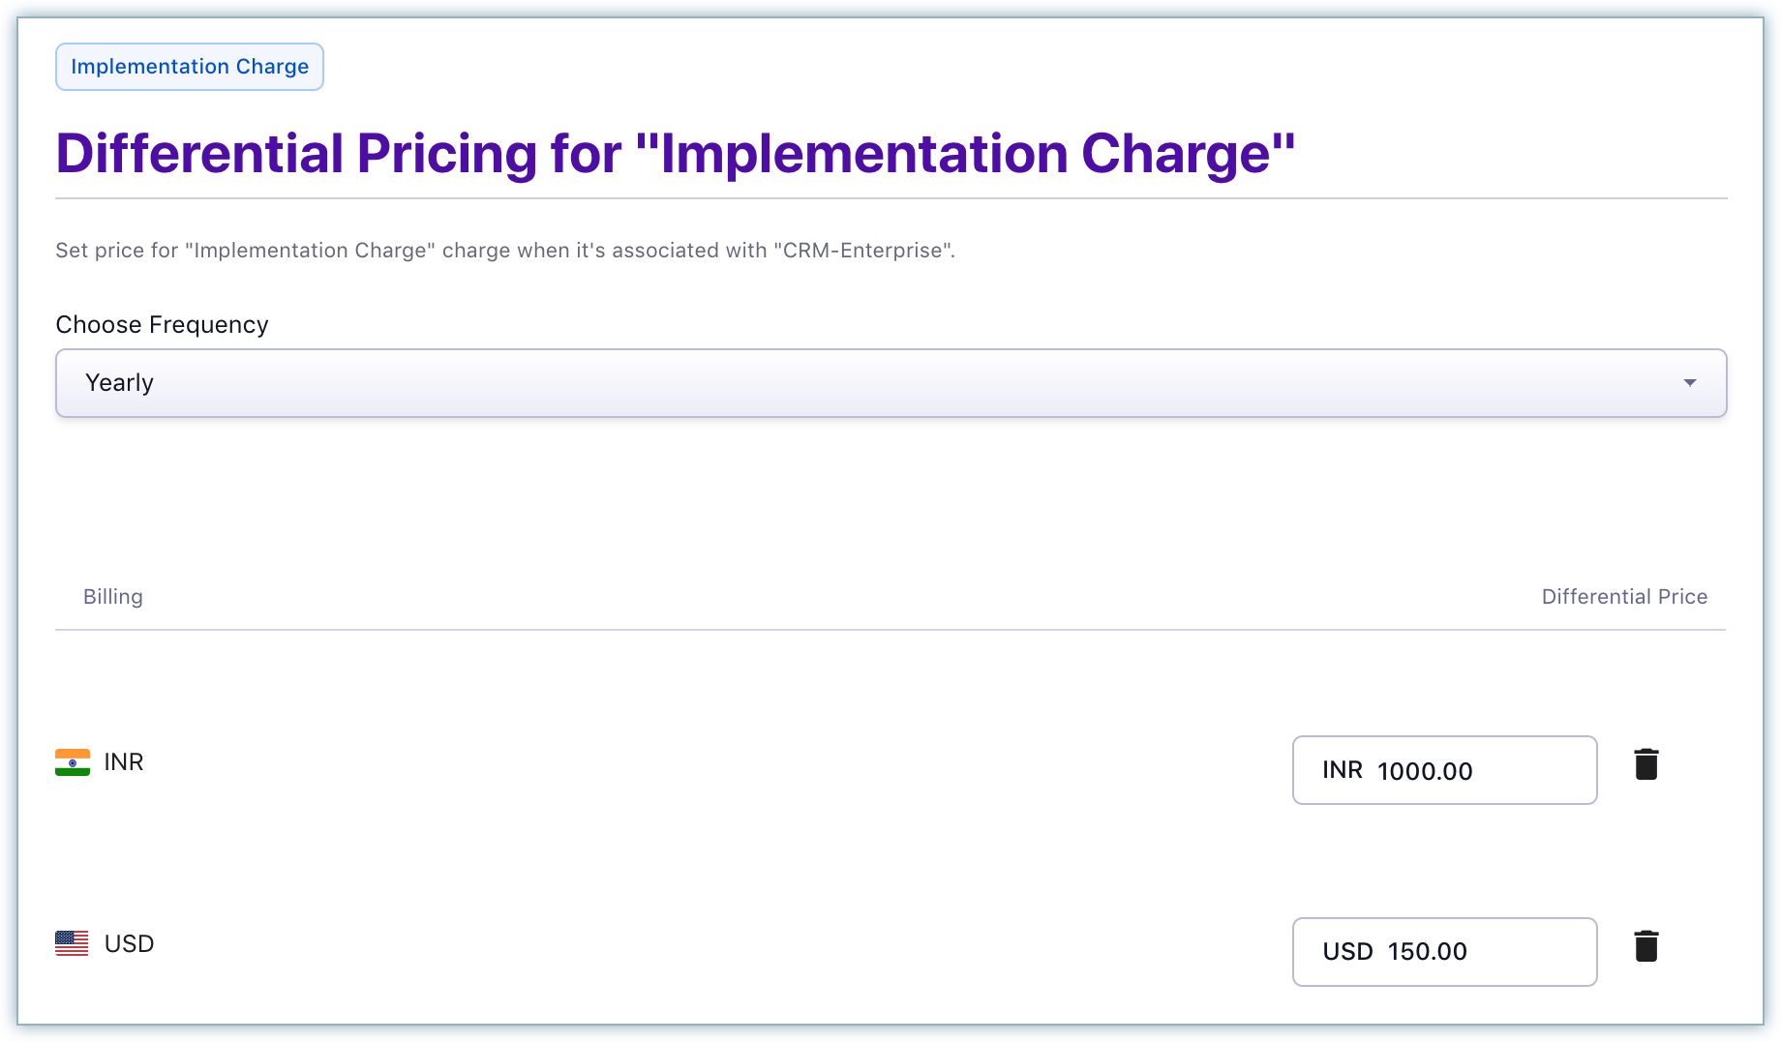
Task: Click the trash icon next to INR 1000.00
Action: [x=1647, y=764]
